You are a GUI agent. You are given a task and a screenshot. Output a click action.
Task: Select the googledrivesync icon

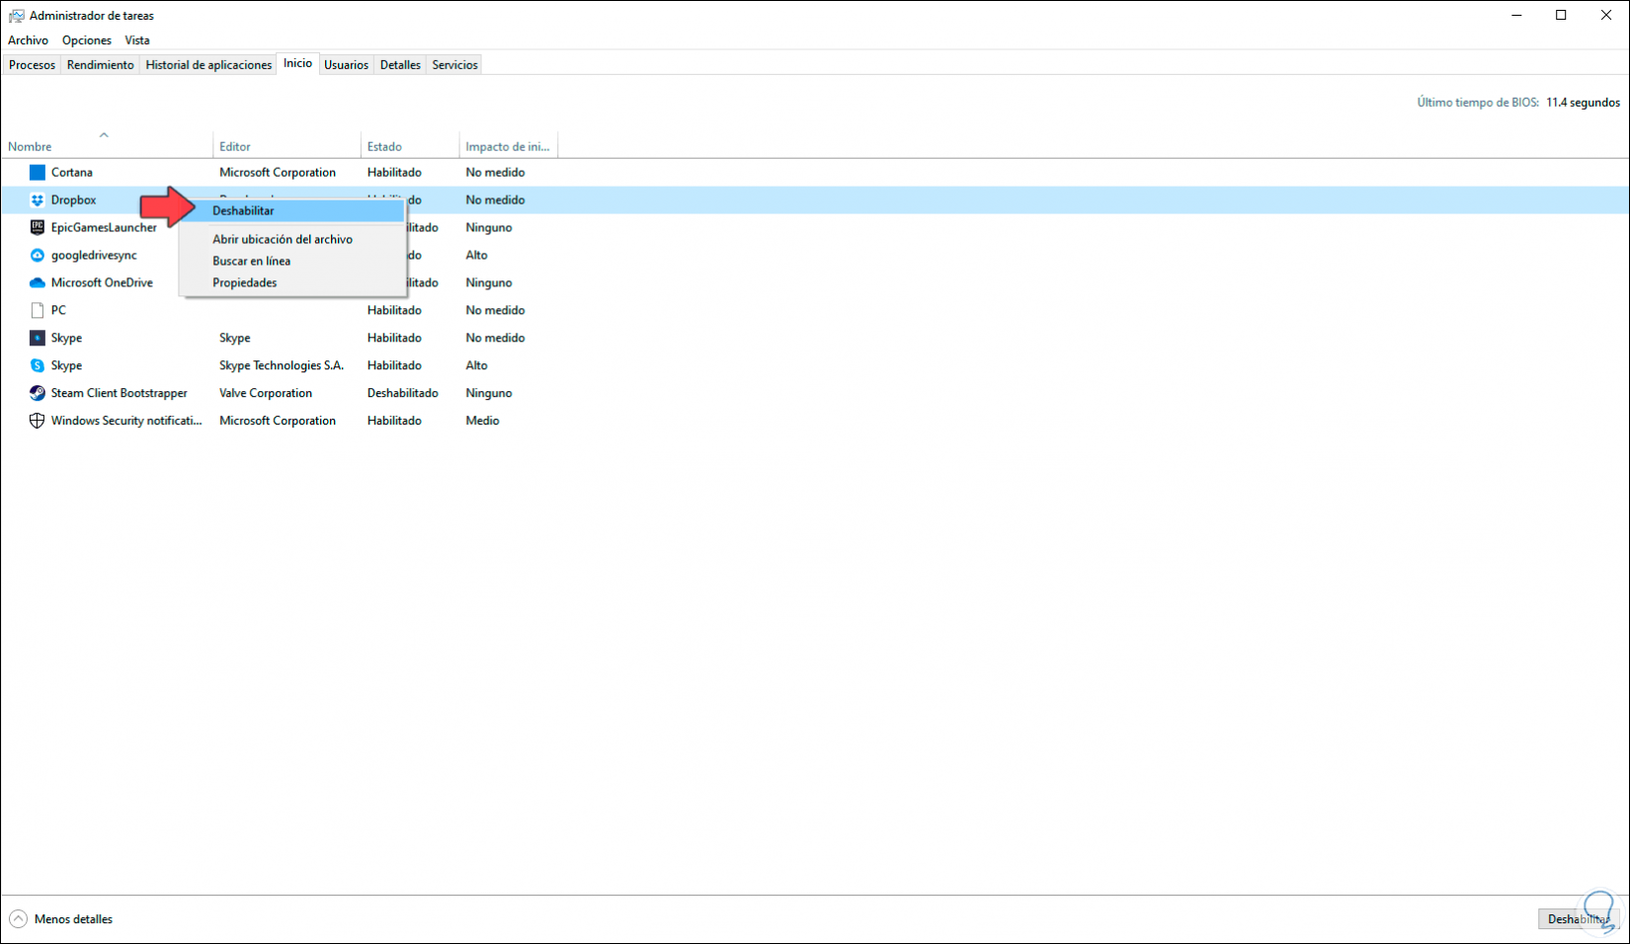point(37,255)
